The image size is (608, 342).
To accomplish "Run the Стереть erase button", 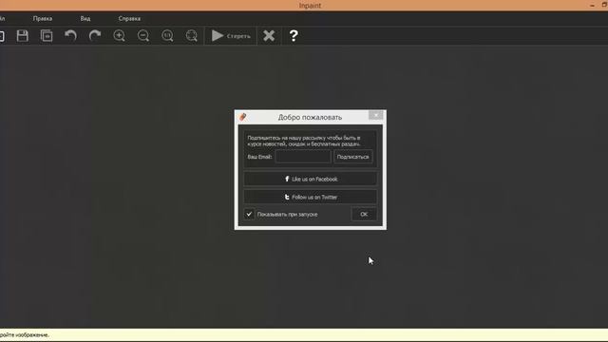I will coord(231,36).
